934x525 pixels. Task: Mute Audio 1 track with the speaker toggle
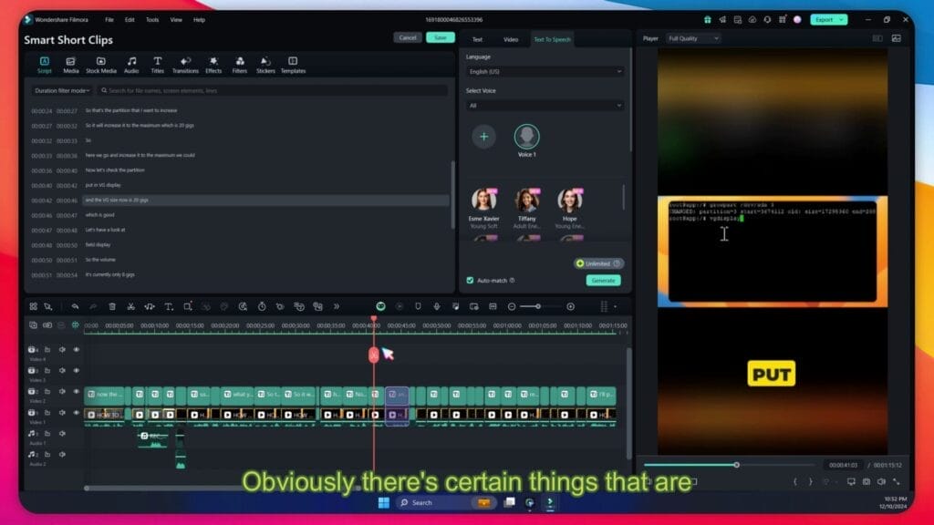[62, 435]
